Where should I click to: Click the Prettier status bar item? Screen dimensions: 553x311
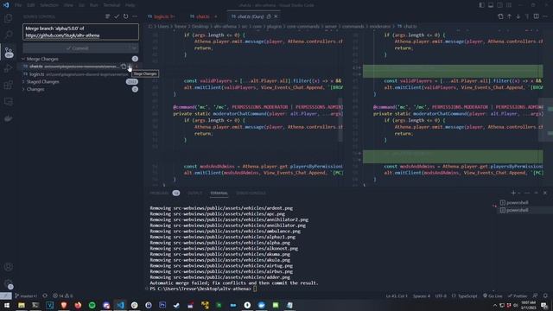517,295
